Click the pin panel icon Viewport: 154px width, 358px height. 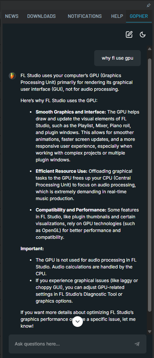pos(149,5)
